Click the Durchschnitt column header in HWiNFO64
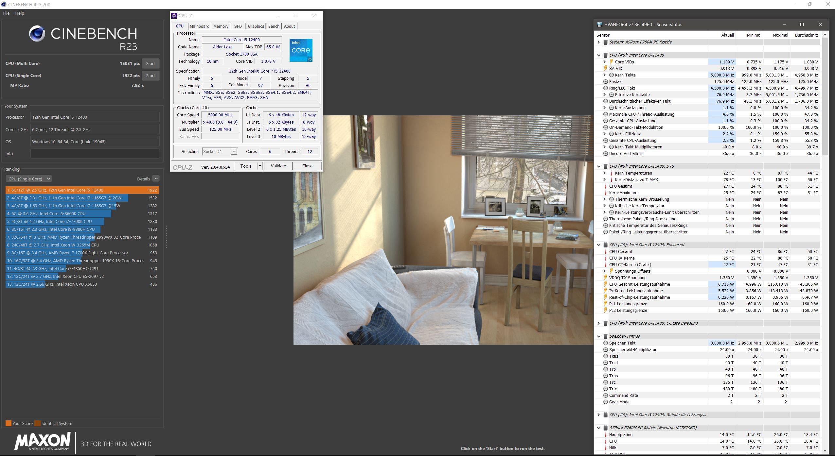The image size is (835, 456). tap(805, 35)
